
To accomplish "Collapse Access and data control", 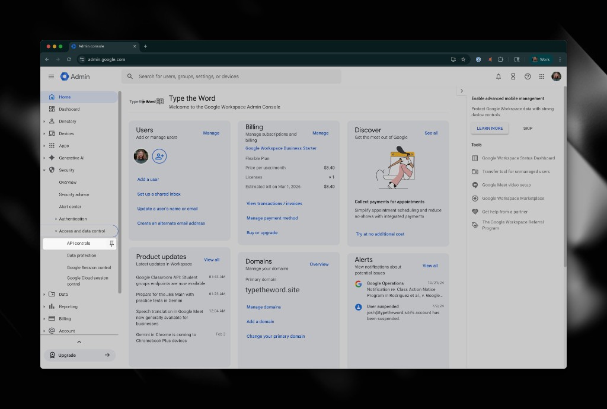I will pyautogui.click(x=56, y=231).
